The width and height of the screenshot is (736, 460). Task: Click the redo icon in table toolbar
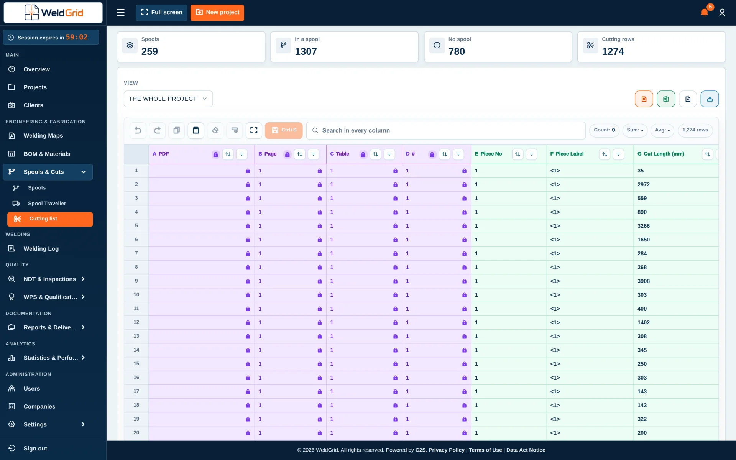click(x=157, y=130)
